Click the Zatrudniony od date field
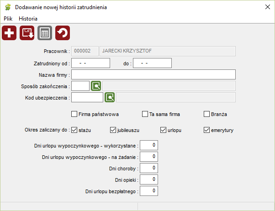The width and height of the screenshot is (275, 211). 90,63
